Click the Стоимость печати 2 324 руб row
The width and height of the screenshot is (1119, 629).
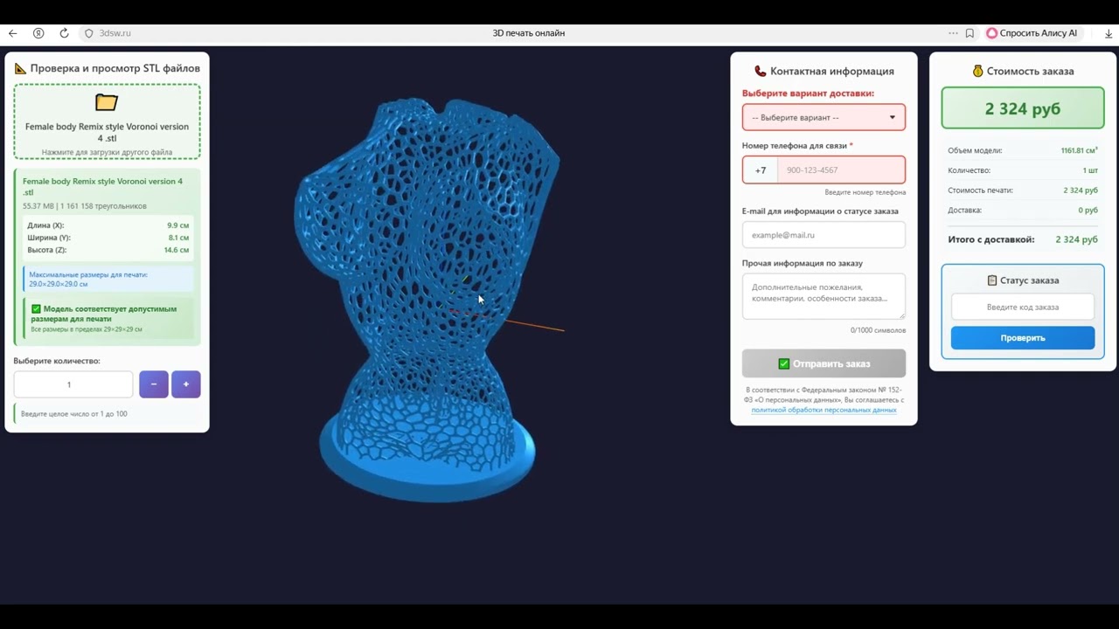click(1023, 190)
